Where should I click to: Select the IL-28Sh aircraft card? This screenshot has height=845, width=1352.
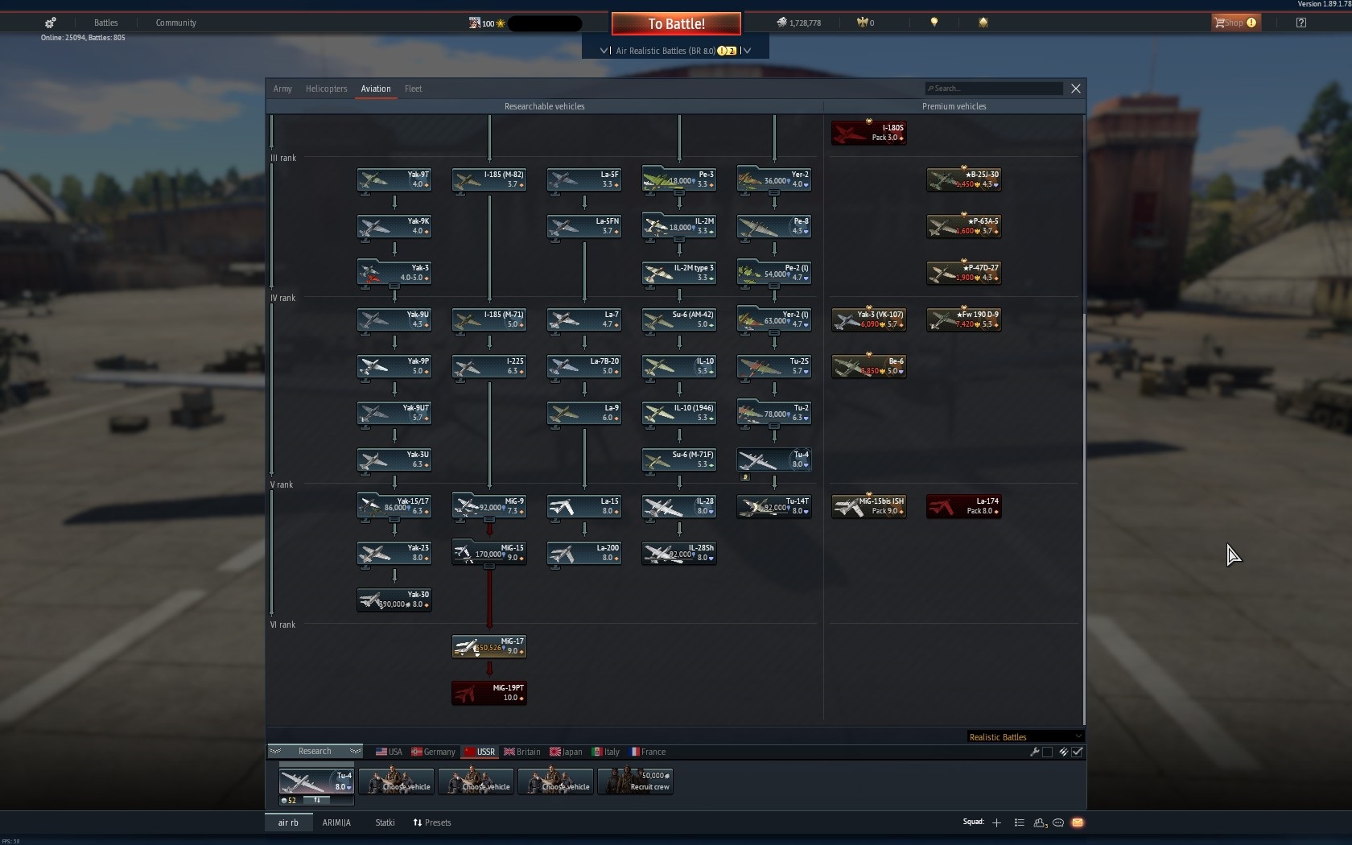click(679, 553)
